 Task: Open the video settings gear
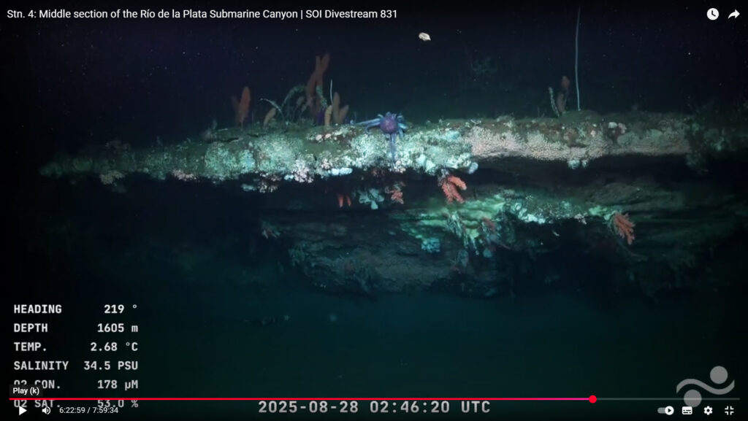click(708, 411)
